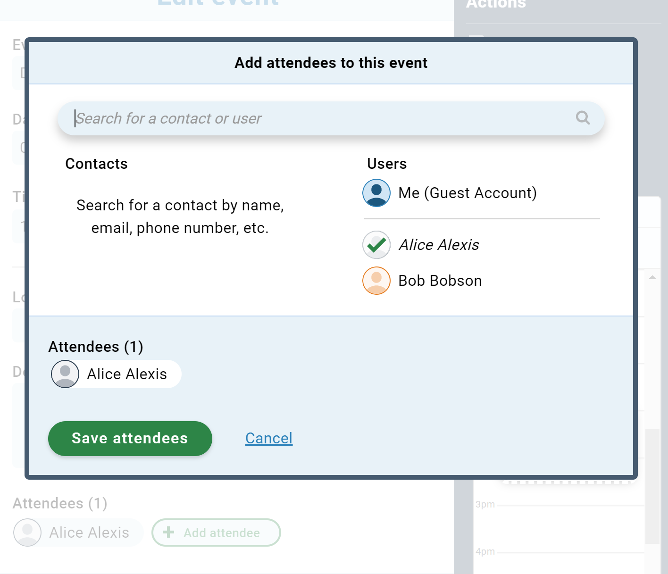Click the plus icon on Add attendee
This screenshot has height=574, width=668.
coord(168,532)
